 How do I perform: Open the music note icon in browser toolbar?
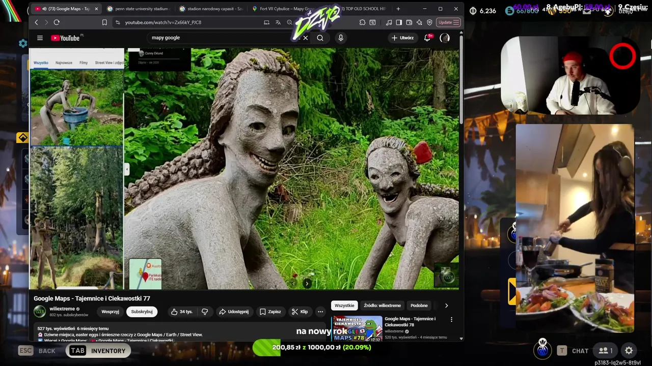[x=389, y=22]
